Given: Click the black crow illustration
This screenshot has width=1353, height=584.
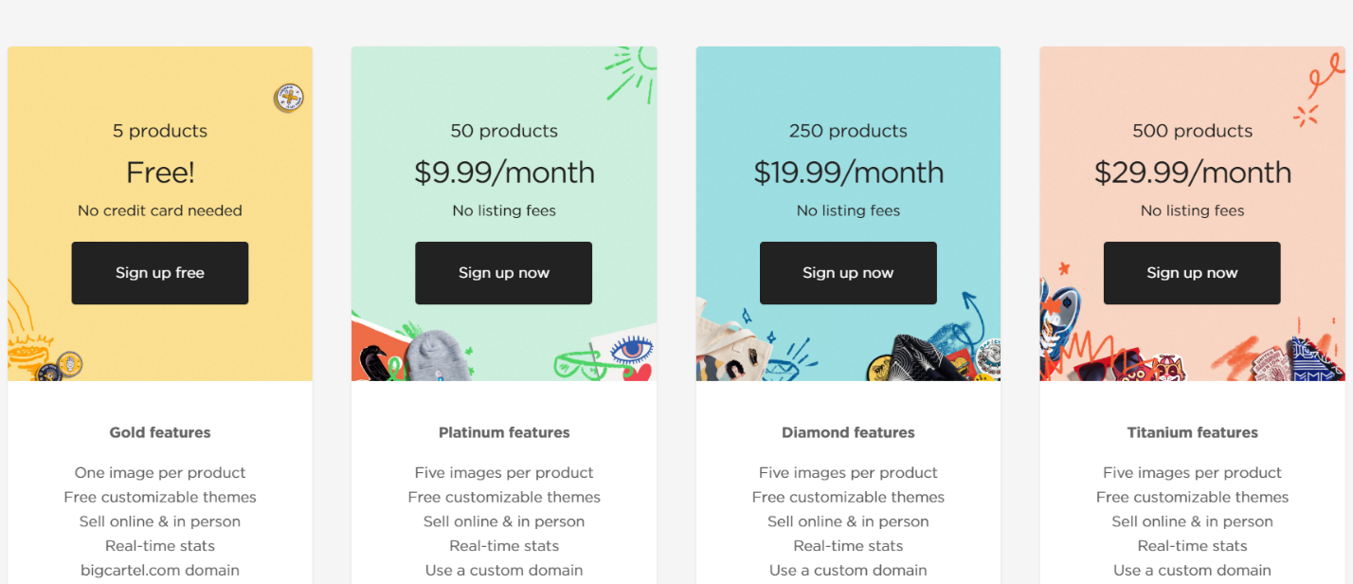Looking at the screenshot, I should (372, 360).
